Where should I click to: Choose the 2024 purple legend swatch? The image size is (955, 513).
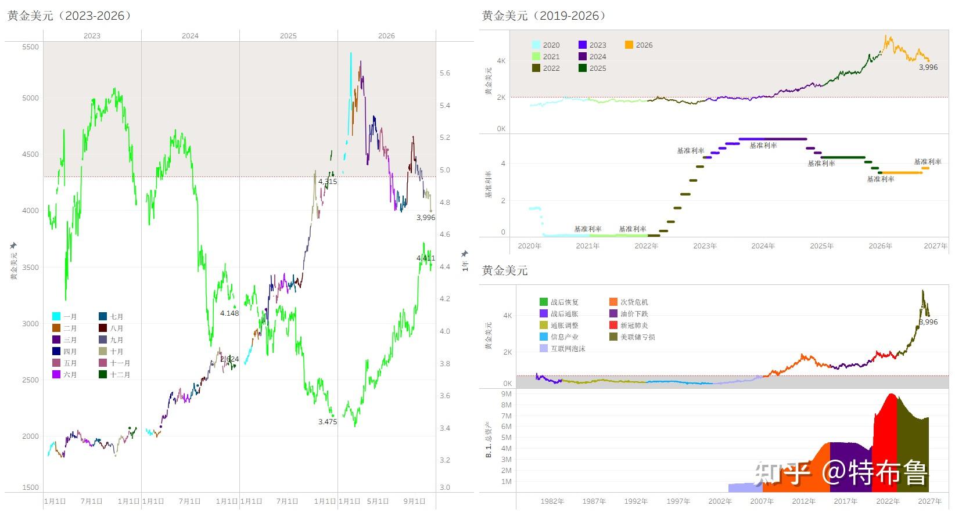click(583, 57)
